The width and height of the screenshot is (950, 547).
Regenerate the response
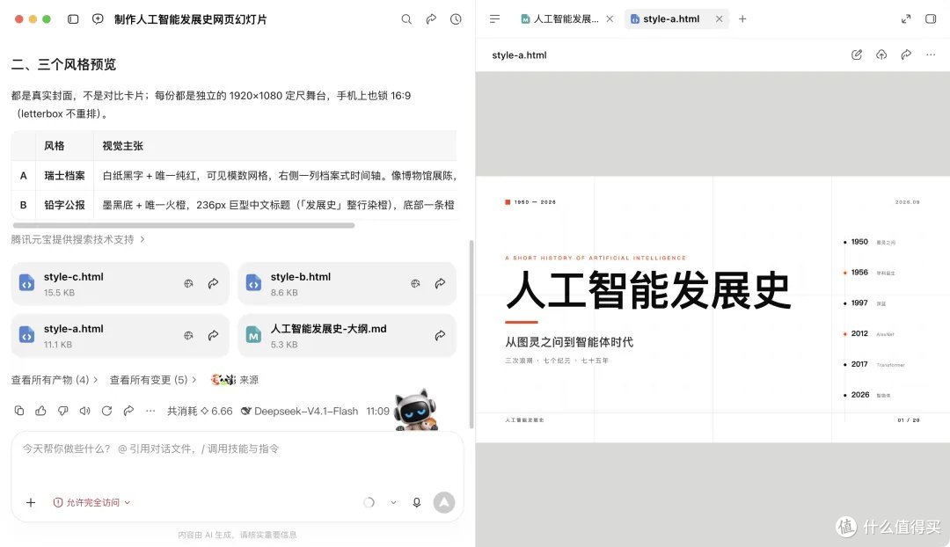(x=106, y=411)
